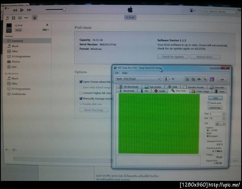Screen dimensions: 242x189
Task: Click the Restore iPod button
Action: [x=205, y=57]
